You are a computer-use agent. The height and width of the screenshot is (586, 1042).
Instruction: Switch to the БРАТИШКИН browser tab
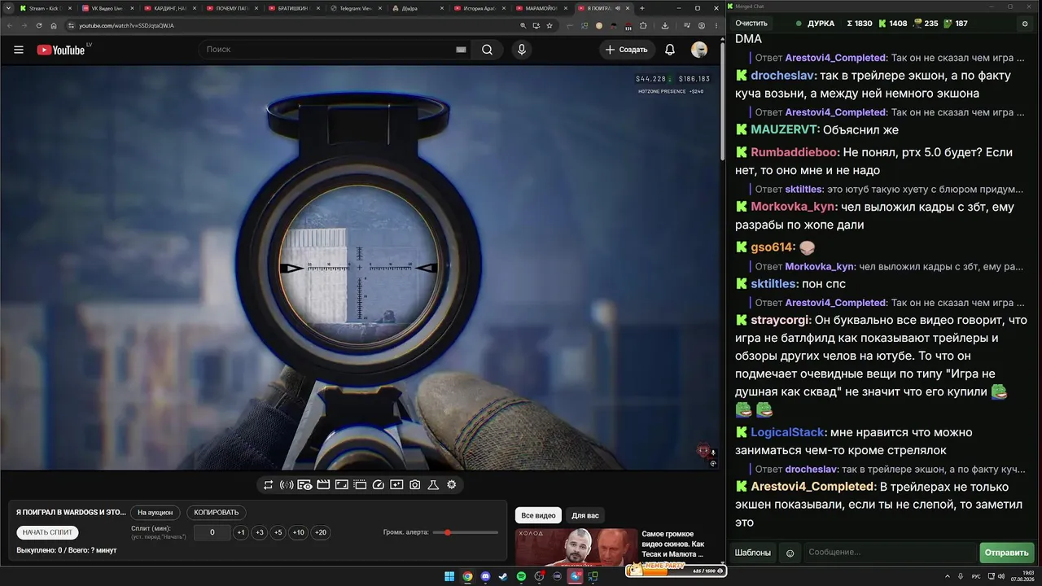[x=293, y=8]
